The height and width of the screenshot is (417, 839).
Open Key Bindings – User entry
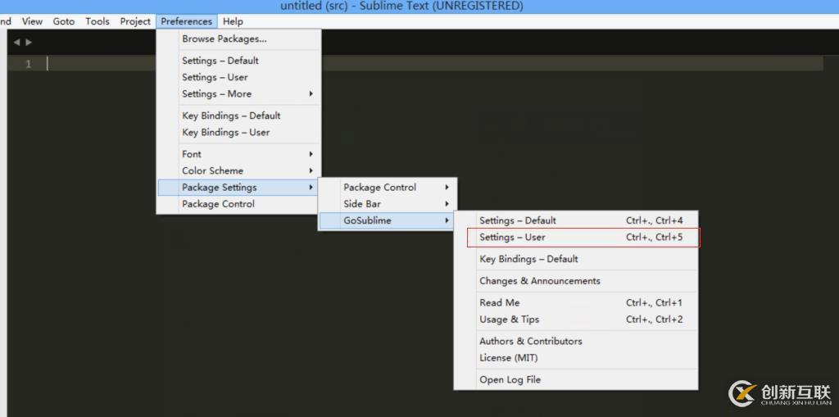click(x=239, y=132)
